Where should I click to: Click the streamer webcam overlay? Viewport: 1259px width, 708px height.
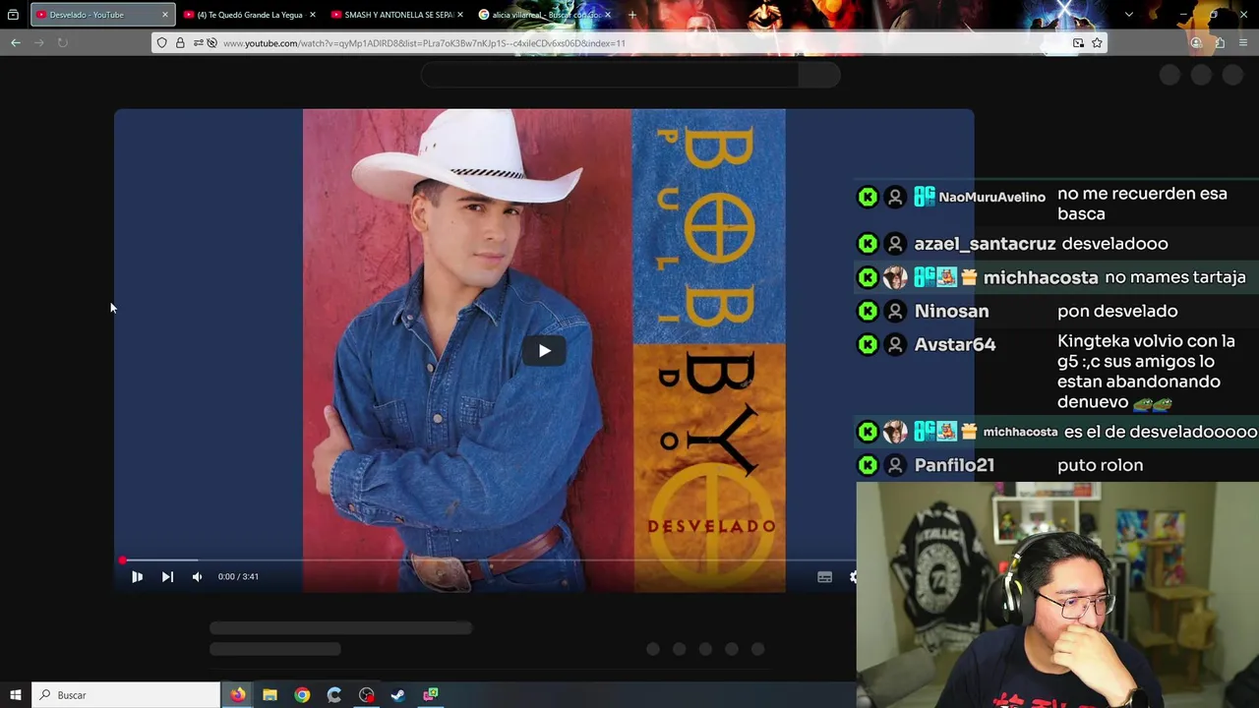(1057, 595)
